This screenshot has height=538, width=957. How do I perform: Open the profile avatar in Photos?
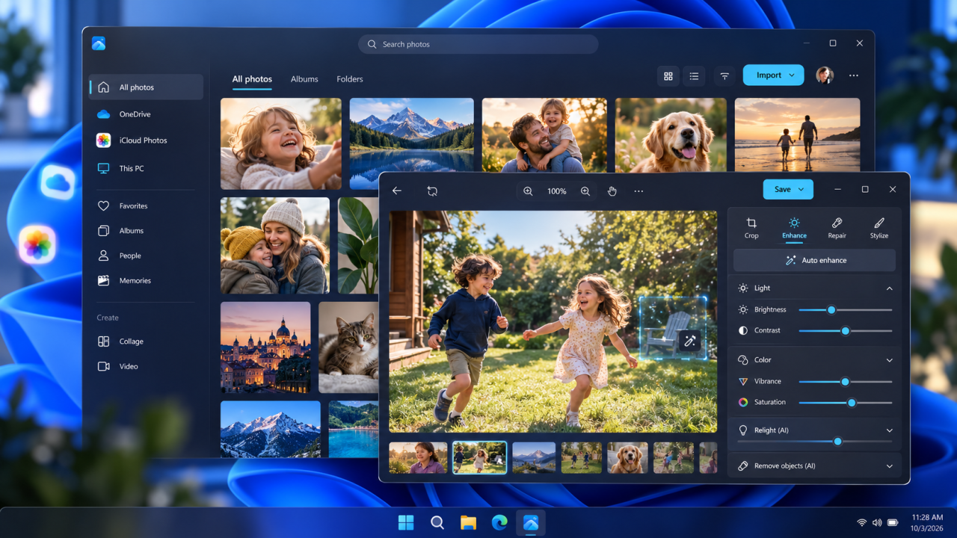pos(825,75)
